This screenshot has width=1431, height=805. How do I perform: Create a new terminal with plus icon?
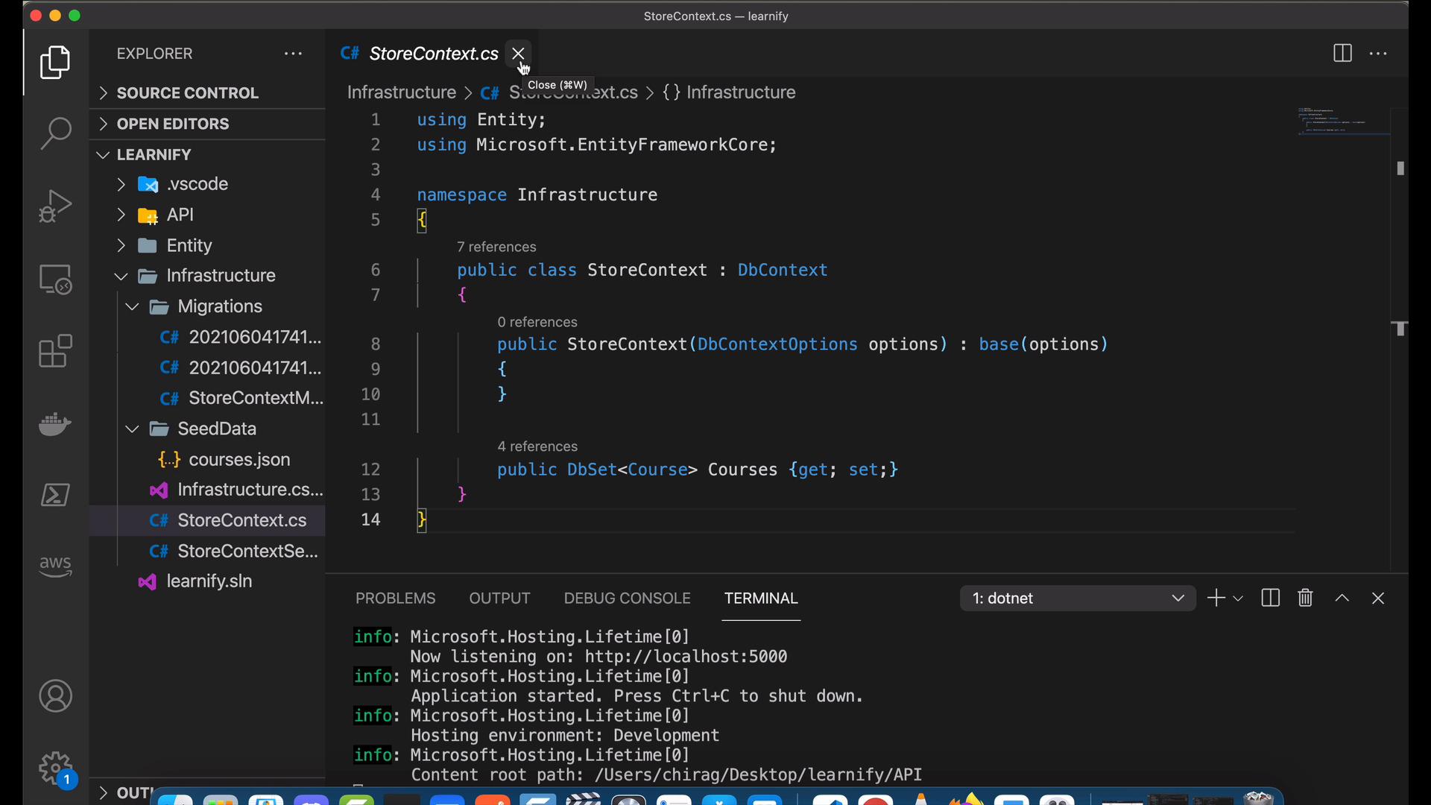tap(1216, 598)
